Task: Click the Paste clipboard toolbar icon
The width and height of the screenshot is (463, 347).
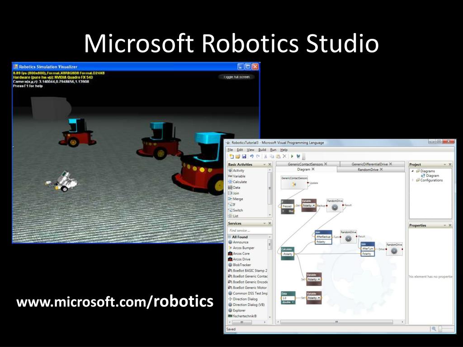Action: 278,156
